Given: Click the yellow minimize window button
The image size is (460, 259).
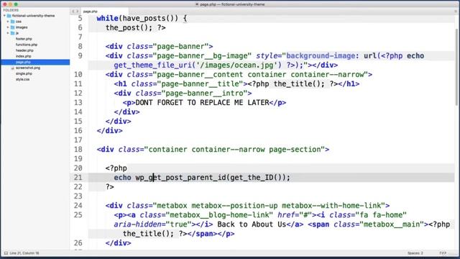Looking at the screenshot, I should pos(10,4).
